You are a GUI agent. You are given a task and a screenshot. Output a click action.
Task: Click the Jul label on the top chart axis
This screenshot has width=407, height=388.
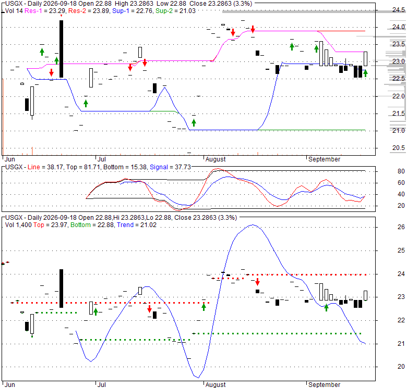(x=102, y=159)
